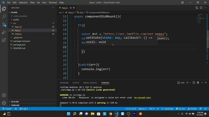This screenshot has height=117, width=209.
Task: Open package.json in explorer
Action: click(x=32, y=45)
